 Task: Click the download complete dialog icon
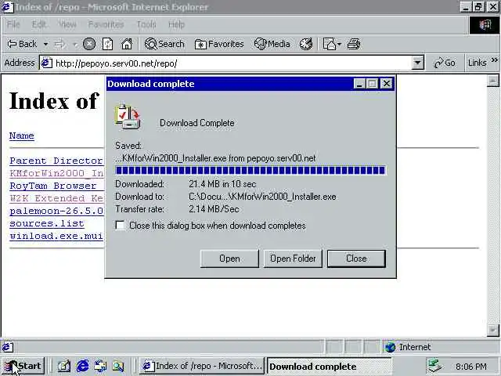[128, 117]
